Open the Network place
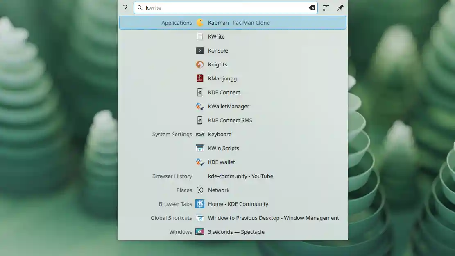 (219, 190)
